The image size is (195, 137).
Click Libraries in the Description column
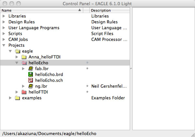[x=100, y=16]
